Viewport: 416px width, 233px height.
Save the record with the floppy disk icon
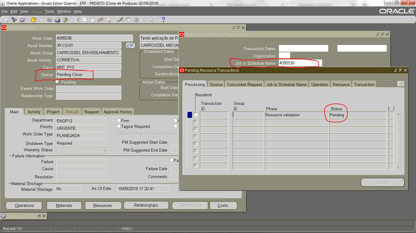(x=33, y=19)
